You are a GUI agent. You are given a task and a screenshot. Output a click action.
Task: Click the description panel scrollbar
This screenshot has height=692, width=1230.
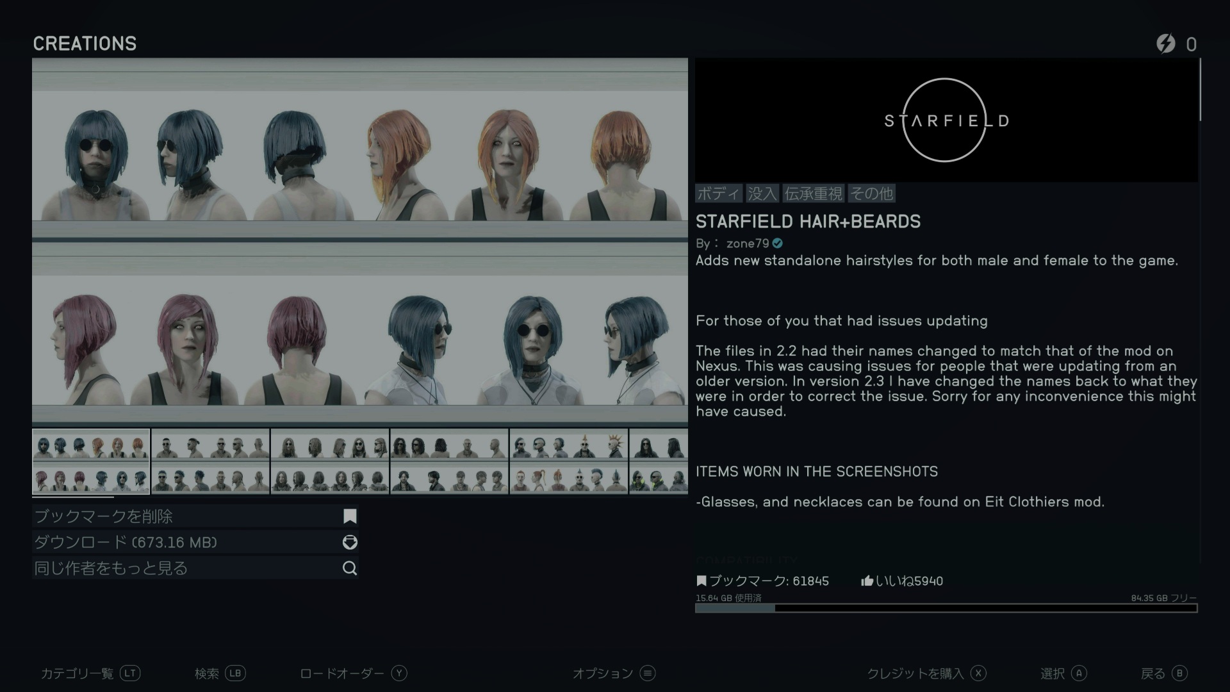click(1200, 90)
